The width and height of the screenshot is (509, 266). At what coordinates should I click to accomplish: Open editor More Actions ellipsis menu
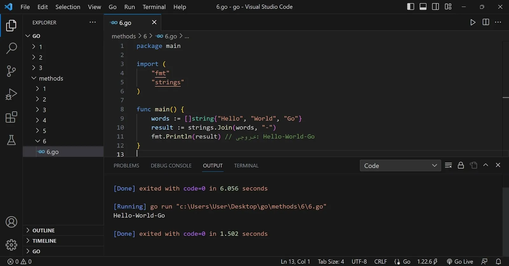(498, 22)
